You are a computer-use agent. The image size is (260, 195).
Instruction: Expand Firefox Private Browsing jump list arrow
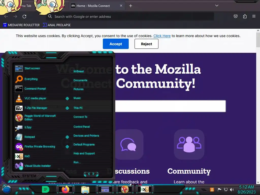click(x=67, y=147)
